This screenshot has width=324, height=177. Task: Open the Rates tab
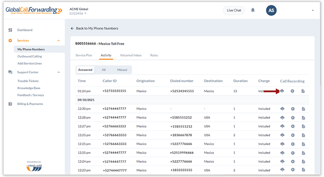click(x=154, y=55)
